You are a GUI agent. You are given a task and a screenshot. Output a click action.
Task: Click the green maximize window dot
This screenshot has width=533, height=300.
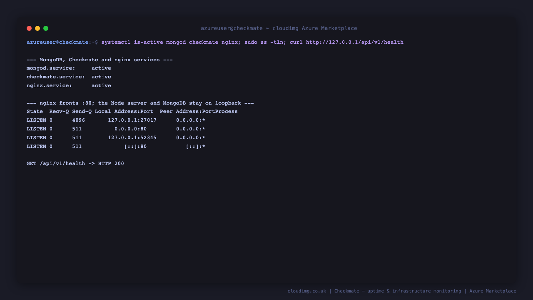pyautogui.click(x=46, y=28)
